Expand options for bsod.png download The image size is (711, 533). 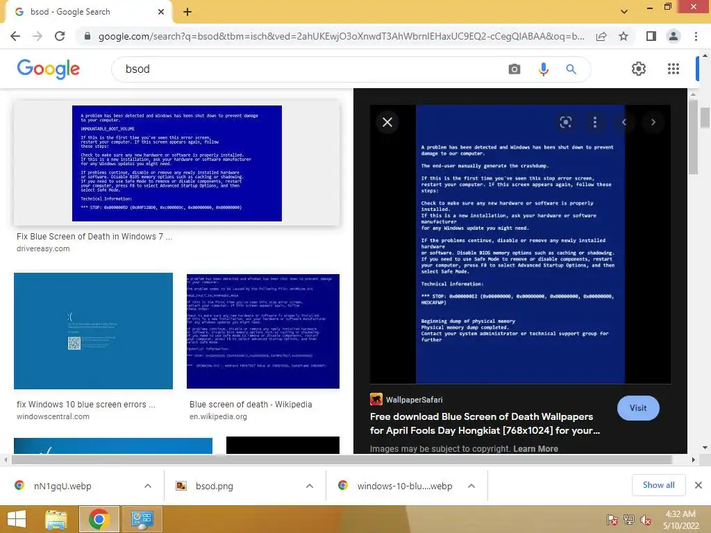point(310,486)
